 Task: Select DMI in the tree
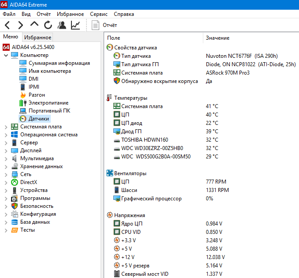pyautogui.click(x=34, y=79)
